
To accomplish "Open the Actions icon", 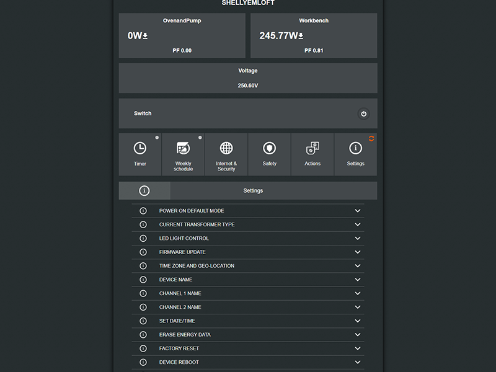I will click(x=312, y=148).
